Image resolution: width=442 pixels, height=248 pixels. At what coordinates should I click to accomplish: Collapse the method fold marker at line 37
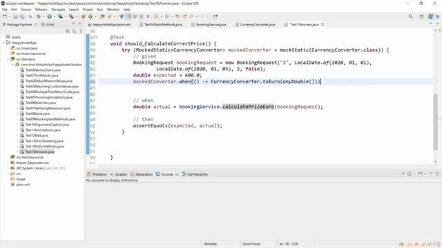[97, 37]
